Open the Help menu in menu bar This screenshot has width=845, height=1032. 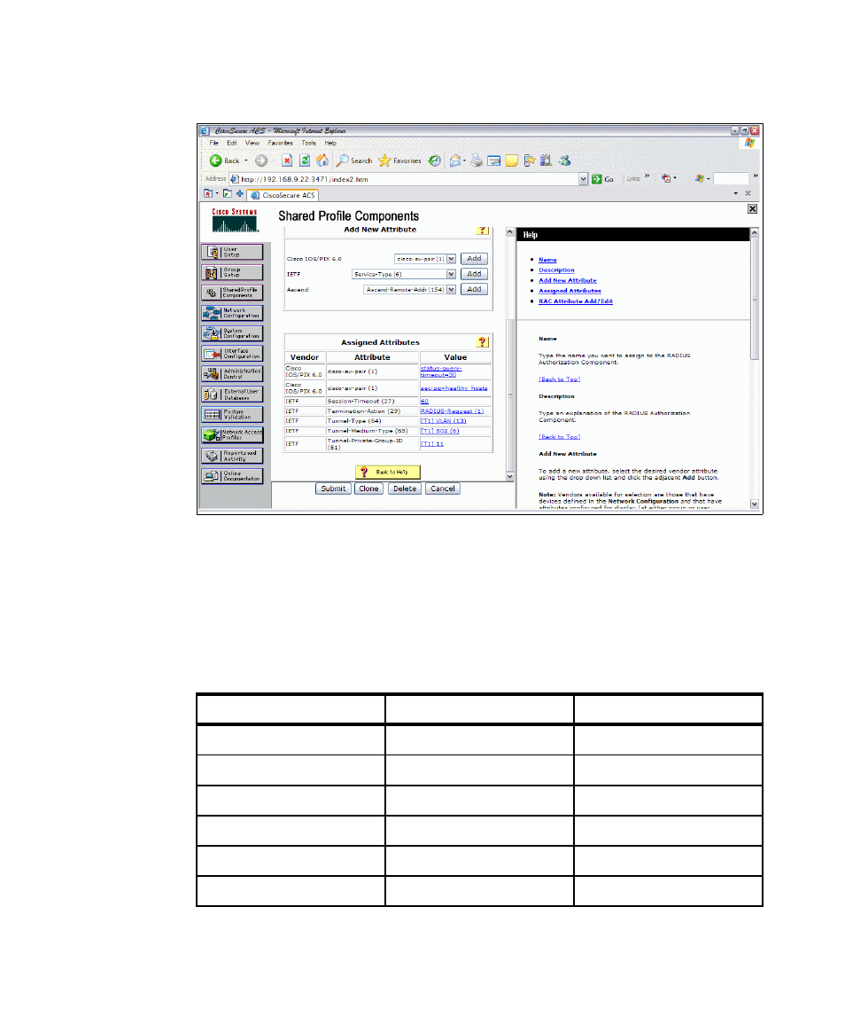[x=330, y=143]
